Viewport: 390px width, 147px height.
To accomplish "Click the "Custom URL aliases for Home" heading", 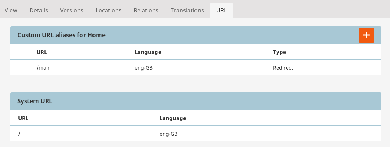I will point(62,35).
